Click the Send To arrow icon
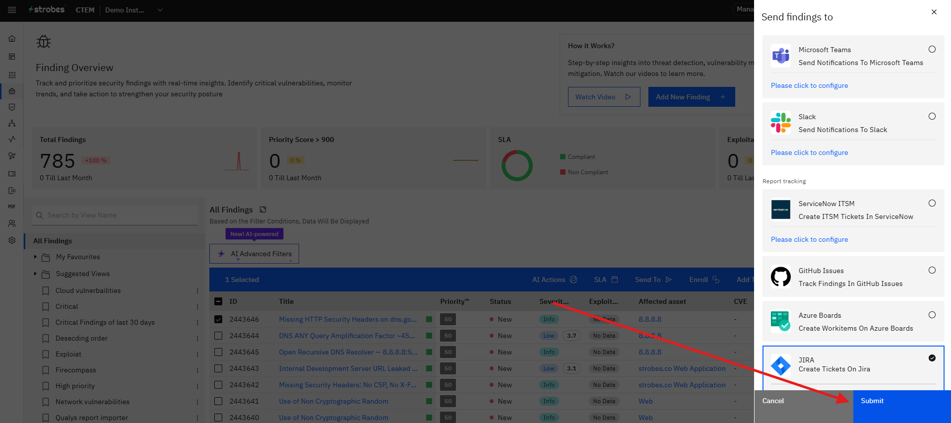The height and width of the screenshot is (423, 951). click(669, 280)
